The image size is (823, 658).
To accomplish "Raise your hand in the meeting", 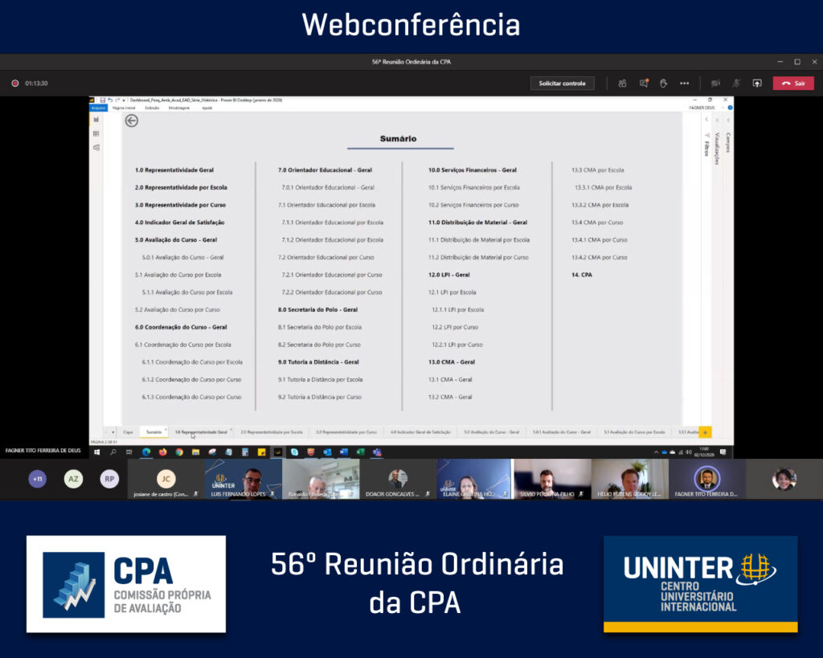I will (663, 83).
